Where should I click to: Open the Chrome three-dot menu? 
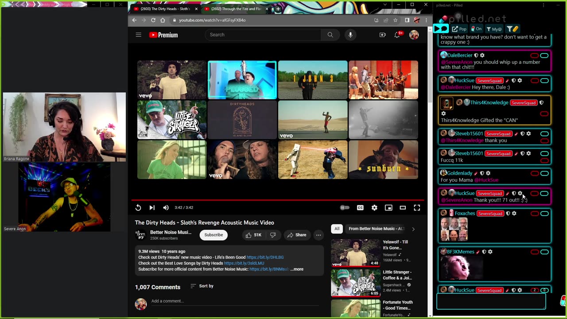tap(426, 20)
